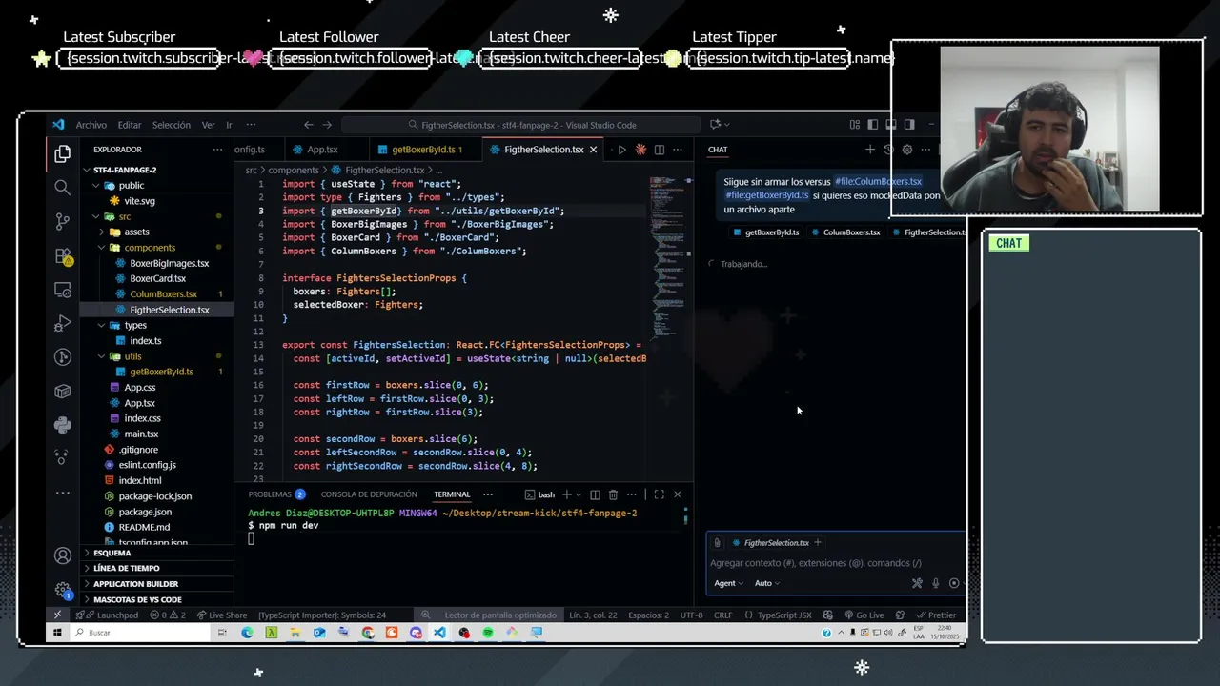Open Source Control view in activity bar

(x=63, y=221)
